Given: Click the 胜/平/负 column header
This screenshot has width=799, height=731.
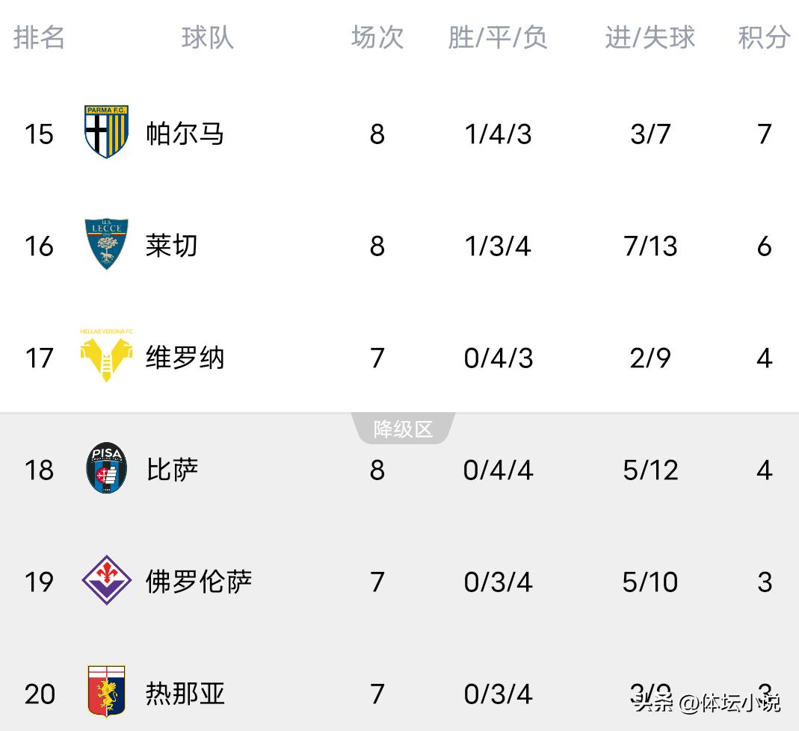Looking at the screenshot, I should [x=498, y=37].
